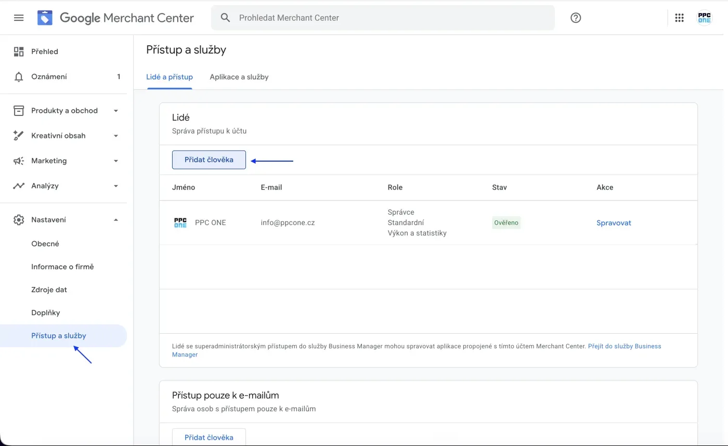This screenshot has height=446, width=728.
Task: Click the Google Merchant Center logo
Action: tap(115, 18)
